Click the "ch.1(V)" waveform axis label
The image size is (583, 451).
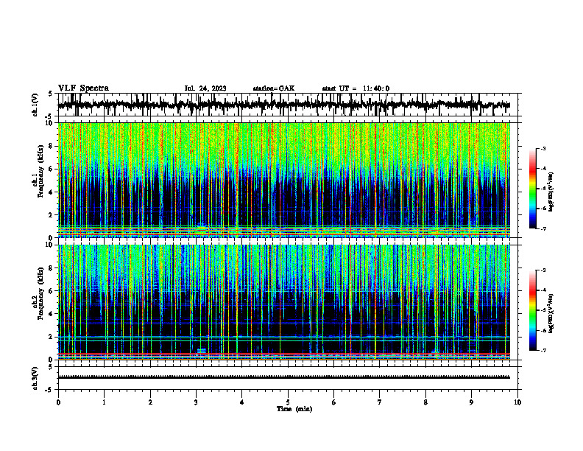(35, 105)
